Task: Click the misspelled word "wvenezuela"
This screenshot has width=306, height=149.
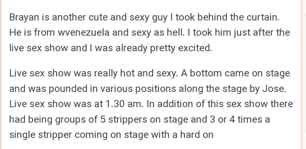Action: [x=83, y=32]
